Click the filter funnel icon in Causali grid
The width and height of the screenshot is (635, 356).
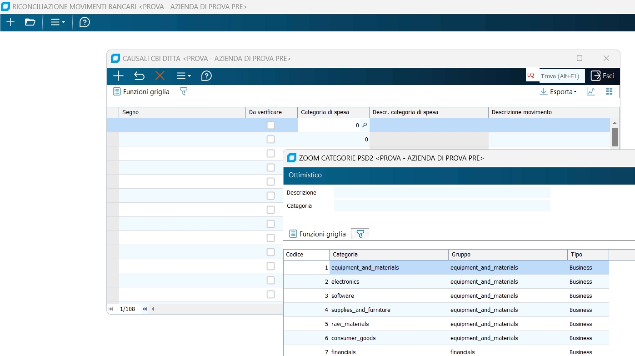(x=183, y=91)
